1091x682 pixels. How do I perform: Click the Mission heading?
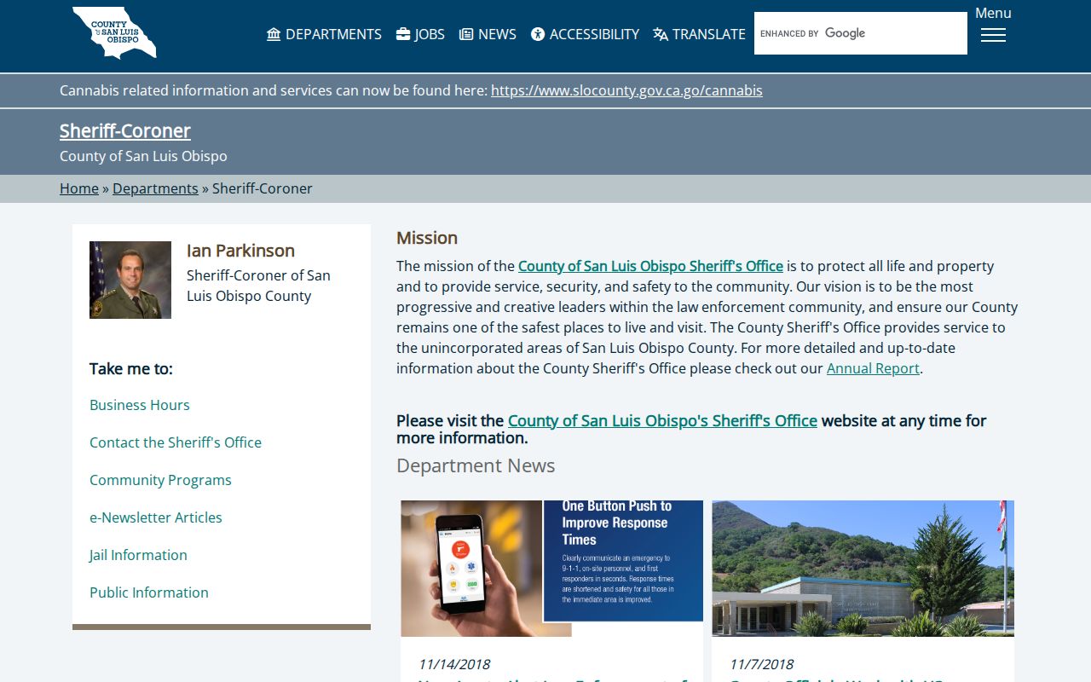tap(427, 238)
